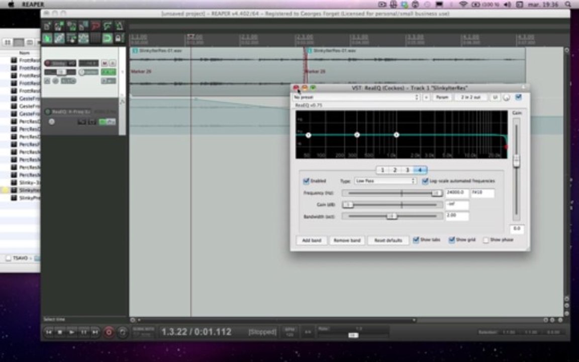579x362 pixels.
Task: Click the Bandwidth value field 2.00
Action: click(x=457, y=216)
